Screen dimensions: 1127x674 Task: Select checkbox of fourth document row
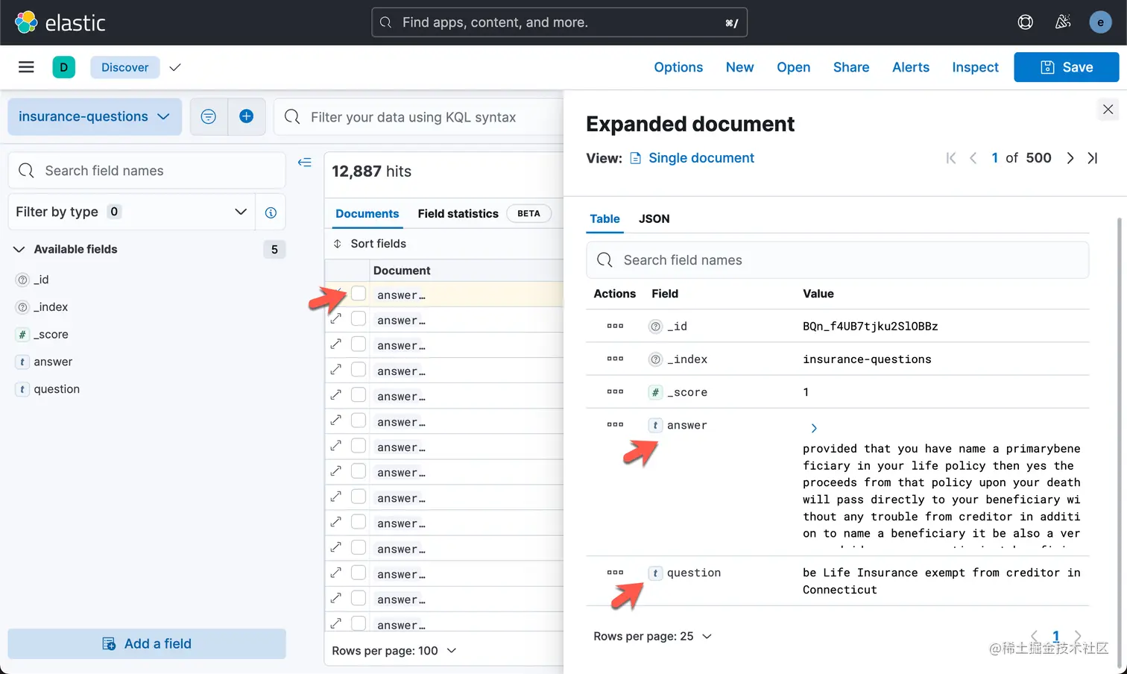coord(359,370)
